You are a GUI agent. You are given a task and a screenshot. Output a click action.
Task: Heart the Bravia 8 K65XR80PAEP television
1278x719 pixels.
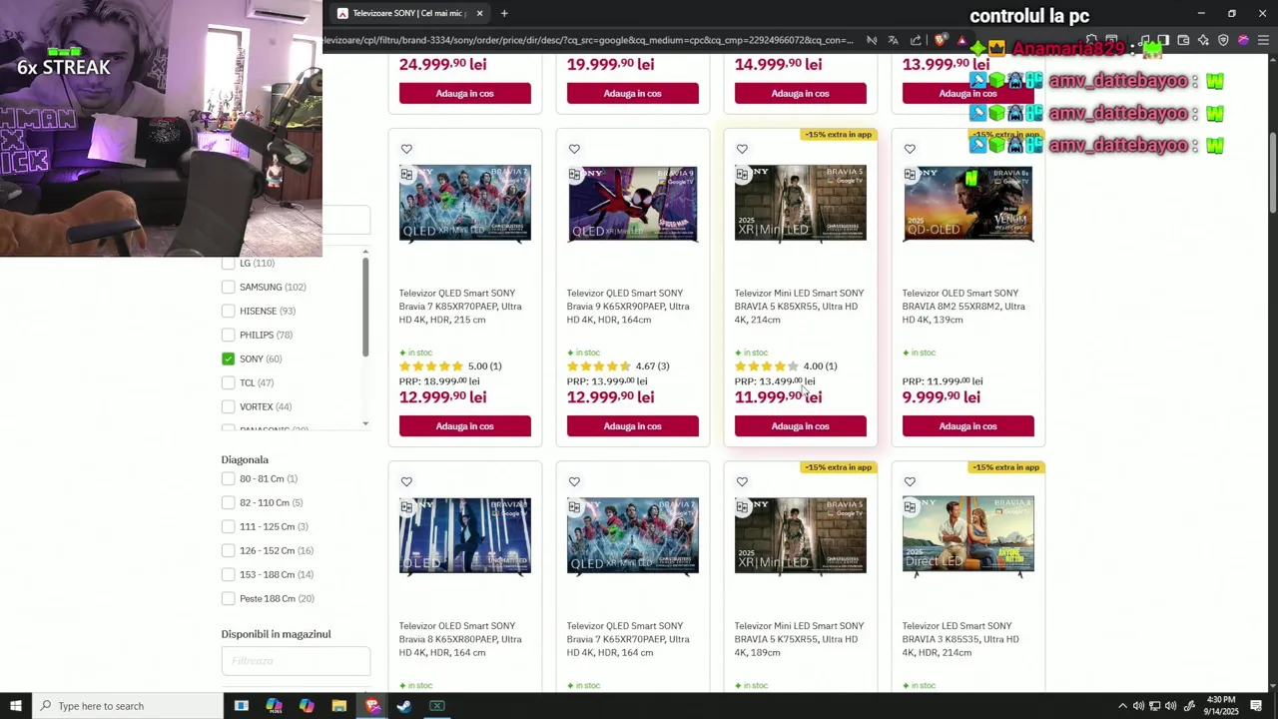[406, 481]
